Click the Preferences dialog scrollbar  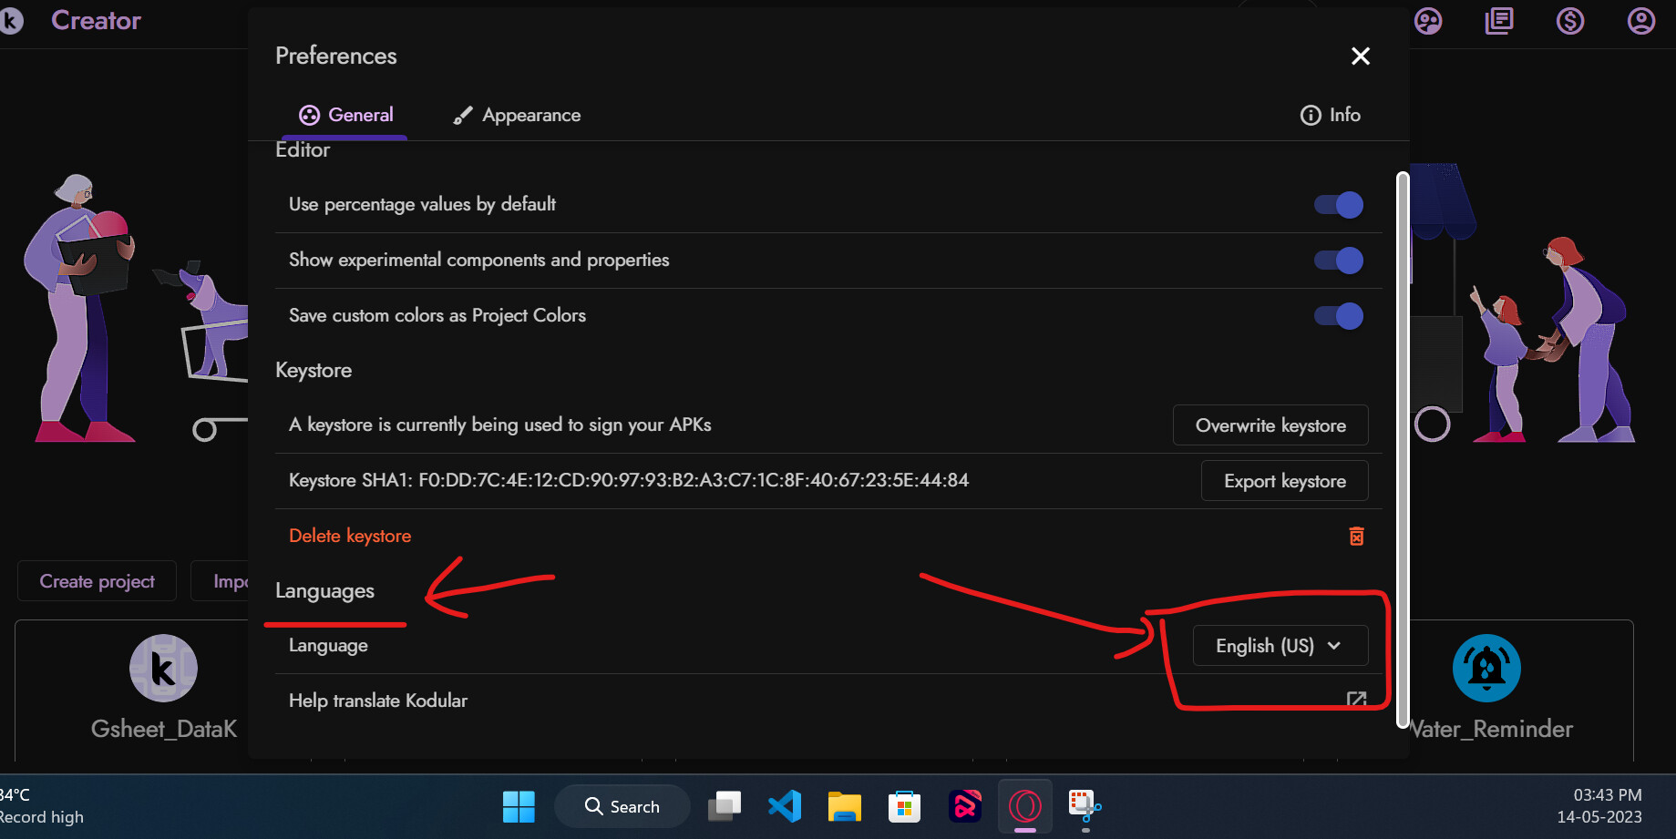[x=1403, y=450]
